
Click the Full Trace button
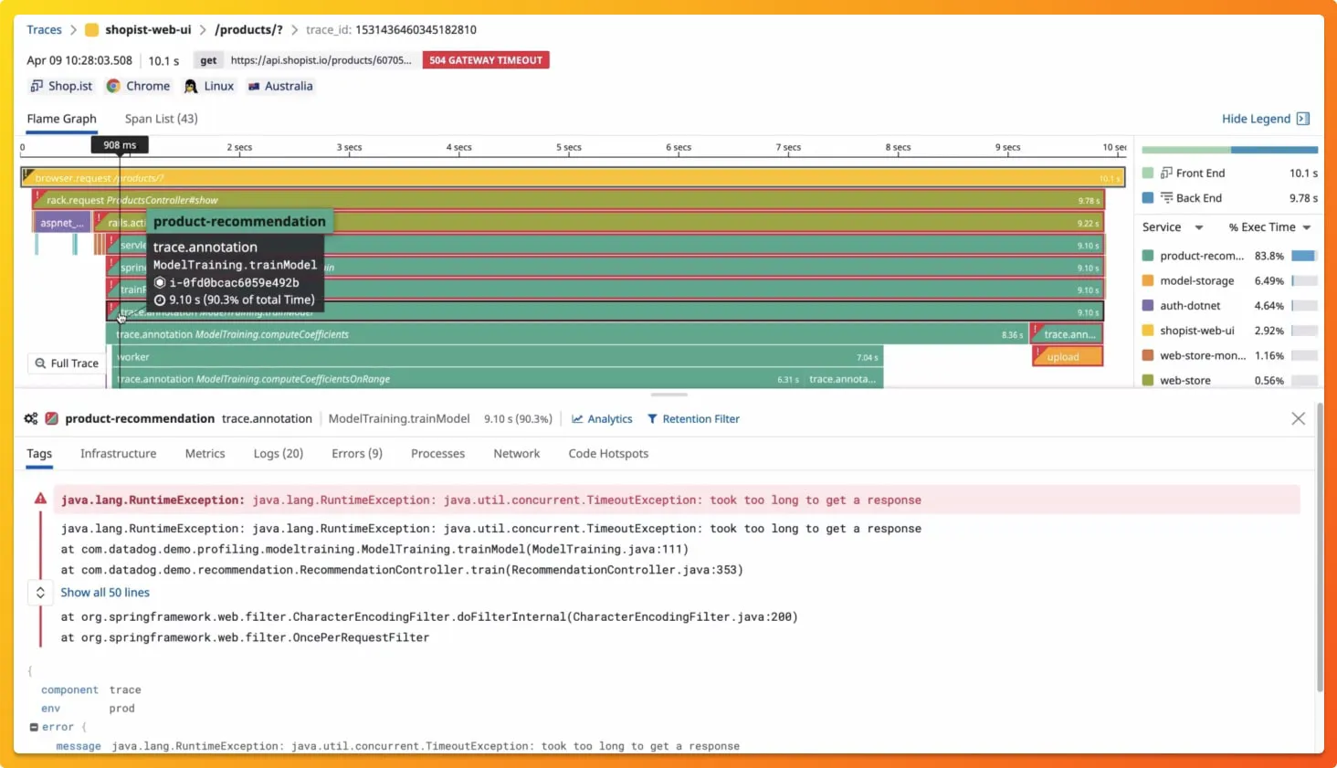[67, 363]
